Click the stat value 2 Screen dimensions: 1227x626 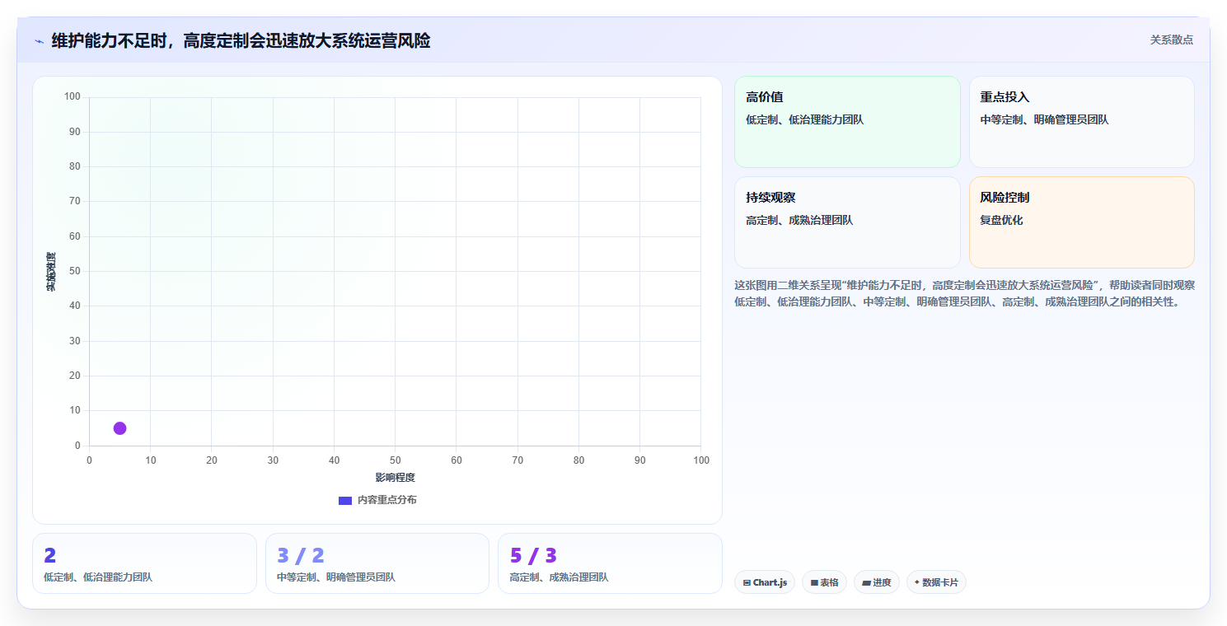tap(50, 556)
